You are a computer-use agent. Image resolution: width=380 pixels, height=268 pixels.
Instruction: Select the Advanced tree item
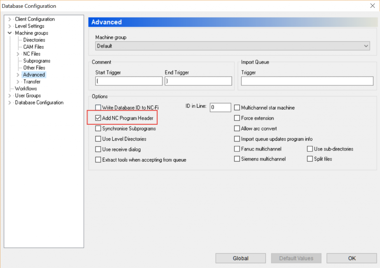[34, 75]
